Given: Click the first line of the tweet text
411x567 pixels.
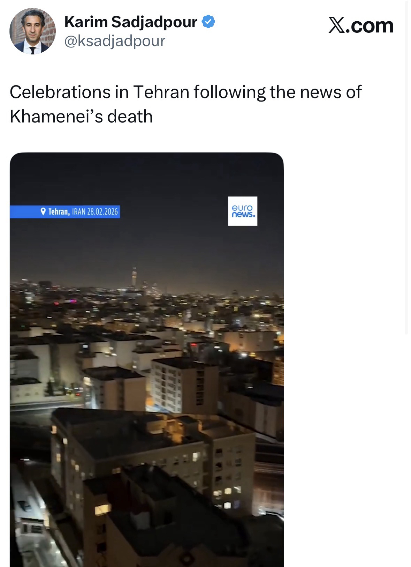Looking at the screenshot, I should (x=185, y=92).
